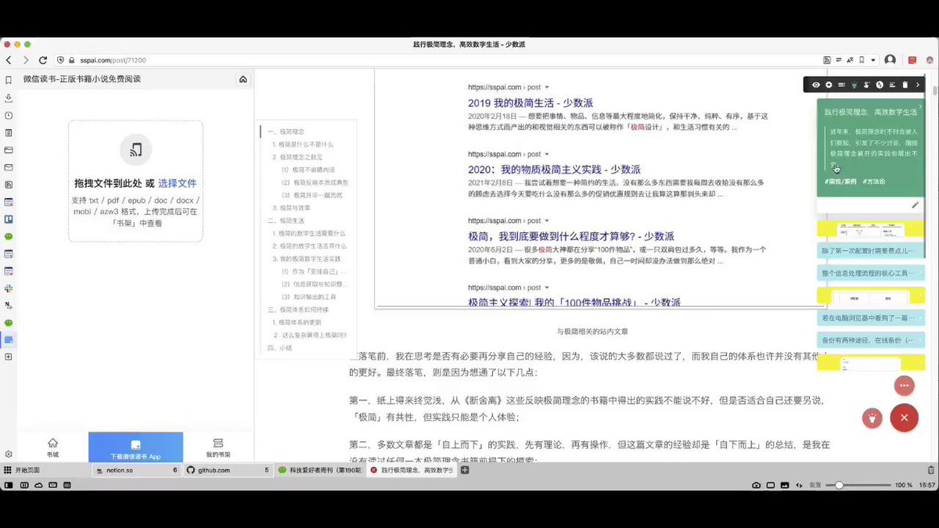Click the cast file upload icon
This screenshot has width=939, height=528.
coord(135,149)
